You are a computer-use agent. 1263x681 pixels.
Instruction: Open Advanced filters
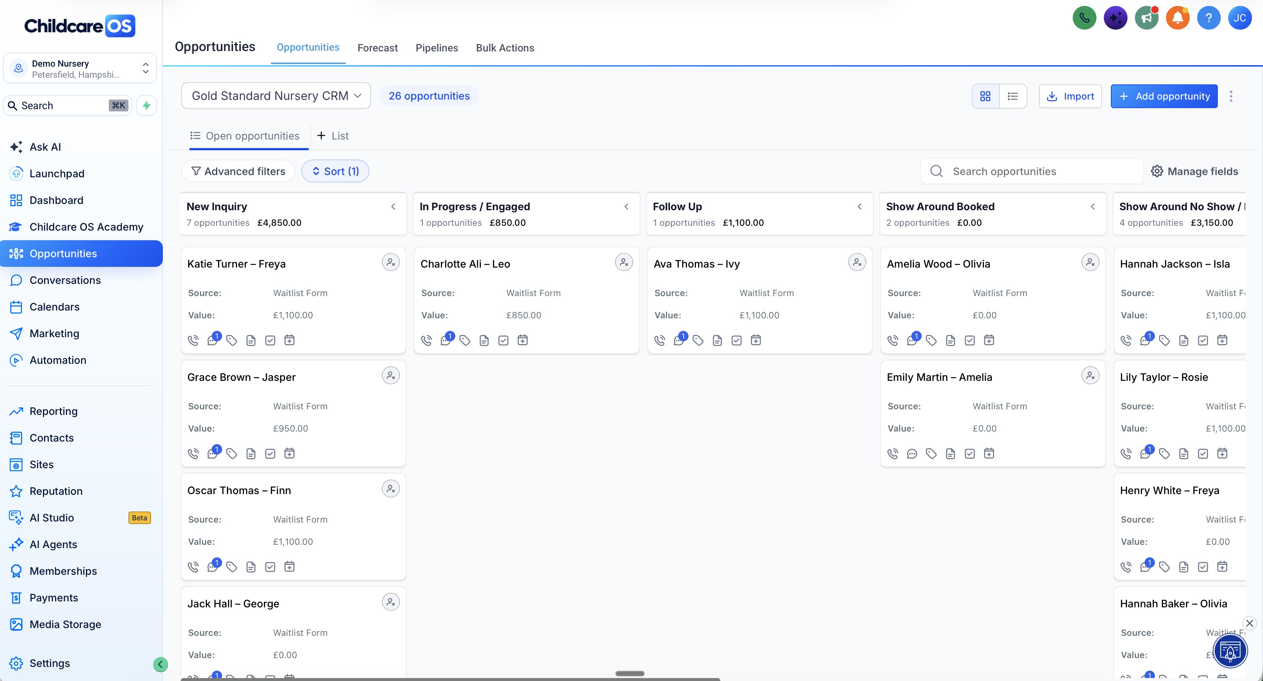coord(238,171)
